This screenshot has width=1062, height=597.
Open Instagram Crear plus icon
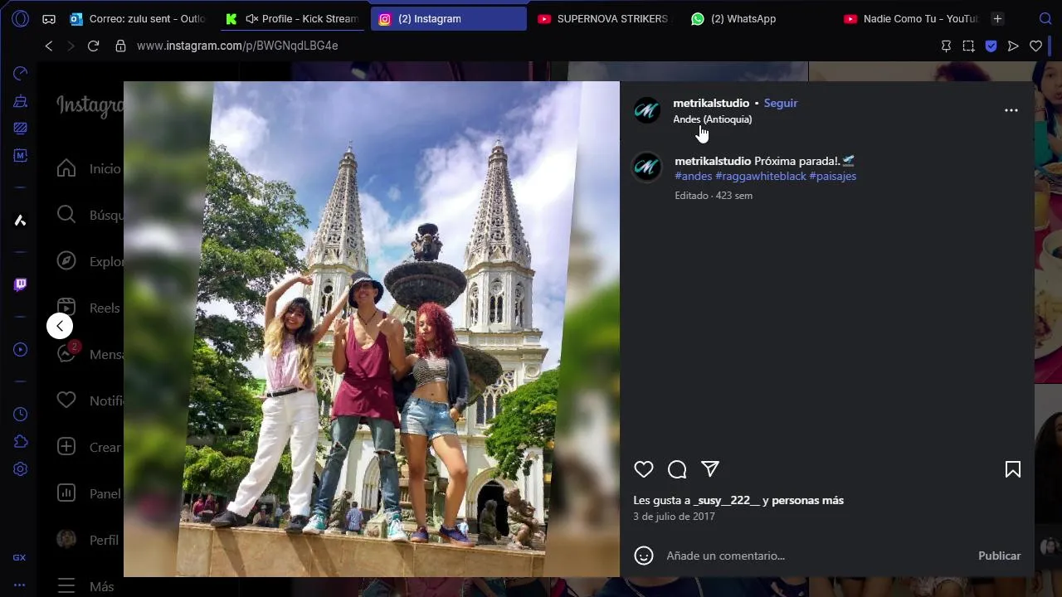pyautogui.click(x=66, y=447)
